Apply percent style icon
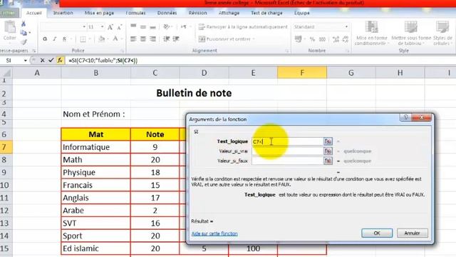 click(312, 39)
